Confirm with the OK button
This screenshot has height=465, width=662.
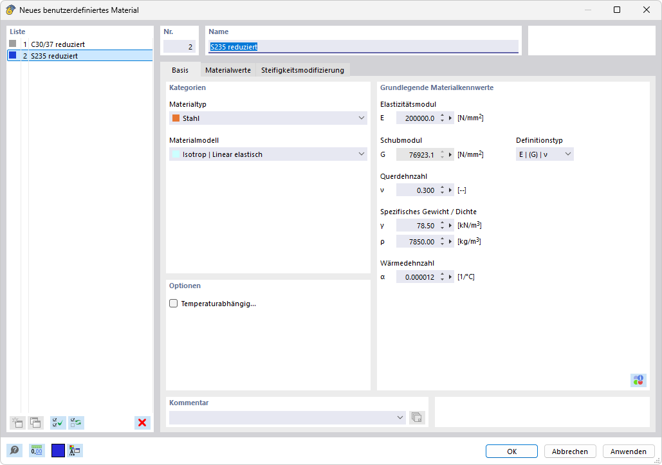[x=511, y=451]
